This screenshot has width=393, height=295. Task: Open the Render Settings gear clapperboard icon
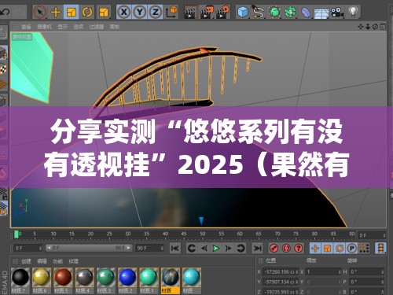(222, 12)
